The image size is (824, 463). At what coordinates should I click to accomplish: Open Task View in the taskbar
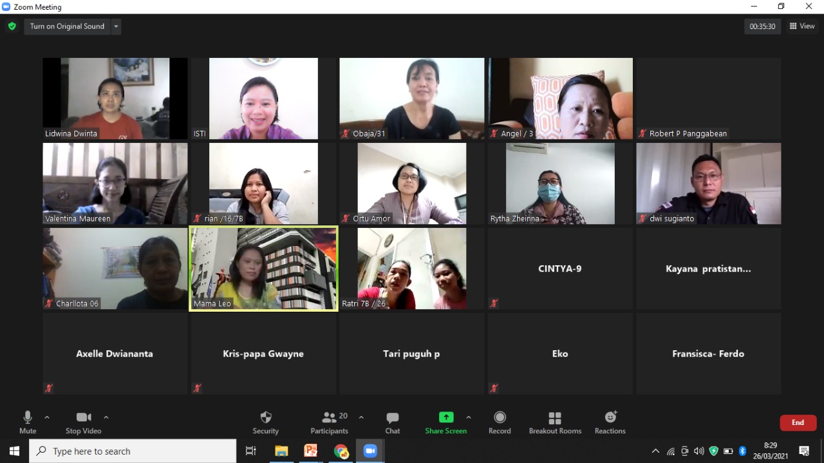point(251,451)
